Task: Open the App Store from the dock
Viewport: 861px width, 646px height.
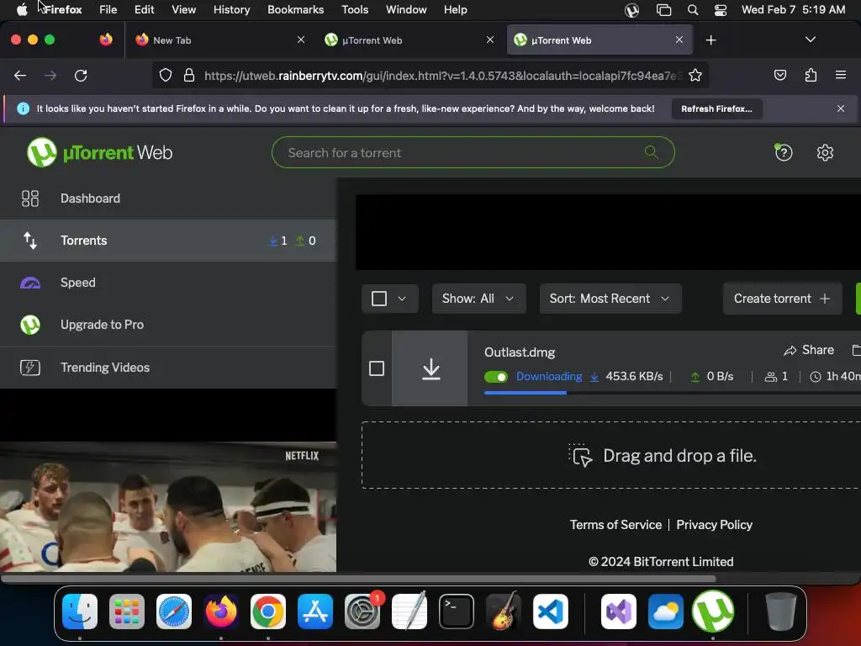Action: [315, 612]
